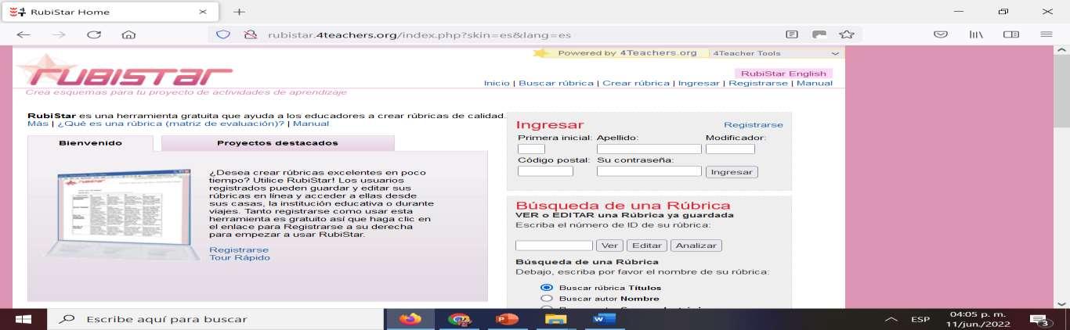The height and width of the screenshot is (330, 1070).
Task: Open the tracking protection shield icon
Action: 223,34
